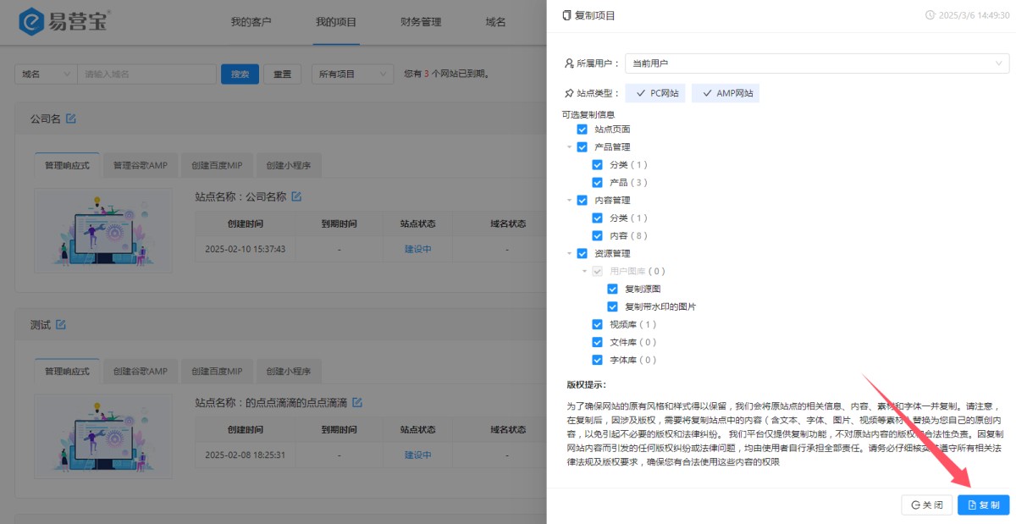Screen dimensions: 1016x524
Task: Collapse the 产品管理 tree node
Action: [x=569, y=147]
